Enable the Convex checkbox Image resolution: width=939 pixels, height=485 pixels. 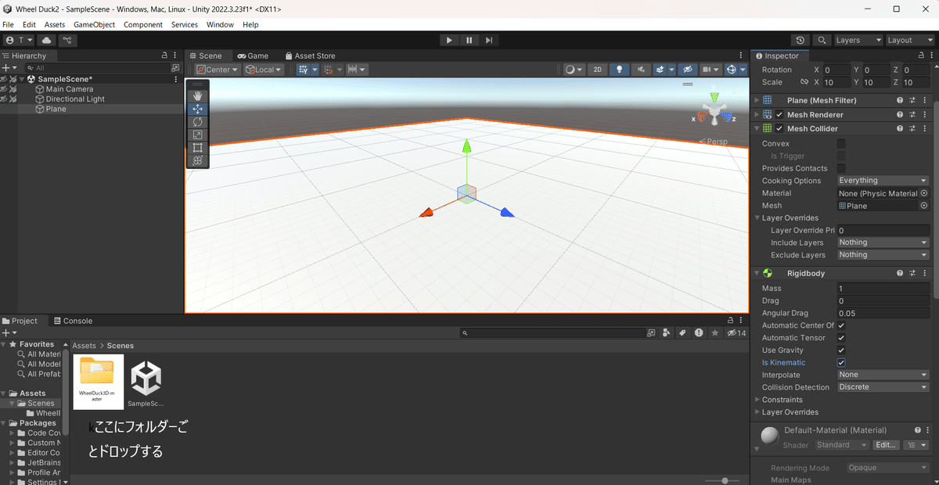(x=841, y=143)
